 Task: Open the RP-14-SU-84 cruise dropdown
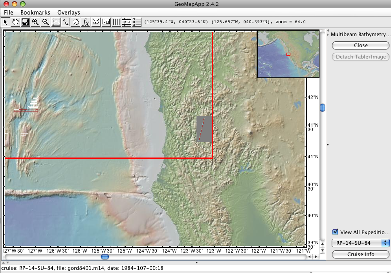[x=360, y=243]
